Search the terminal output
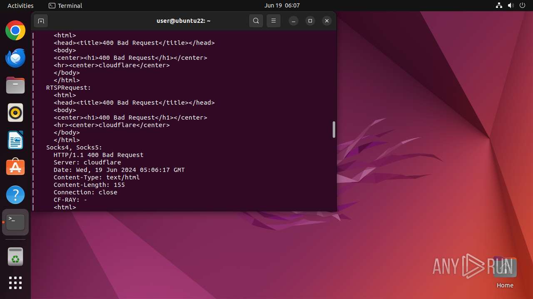 [x=256, y=21]
